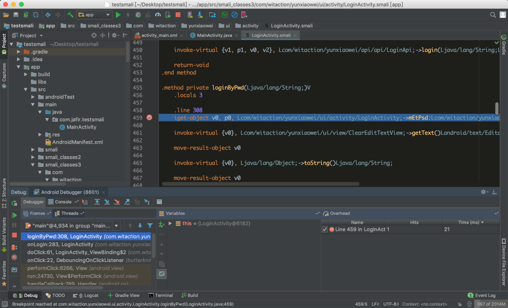Open the app run configuration dropdown

[x=94, y=15]
